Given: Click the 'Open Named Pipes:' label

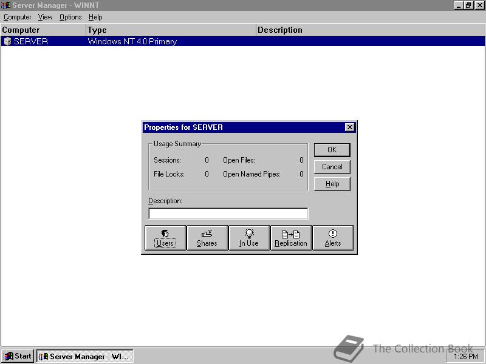Looking at the screenshot, I should pyautogui.click(x=252, y=174).
